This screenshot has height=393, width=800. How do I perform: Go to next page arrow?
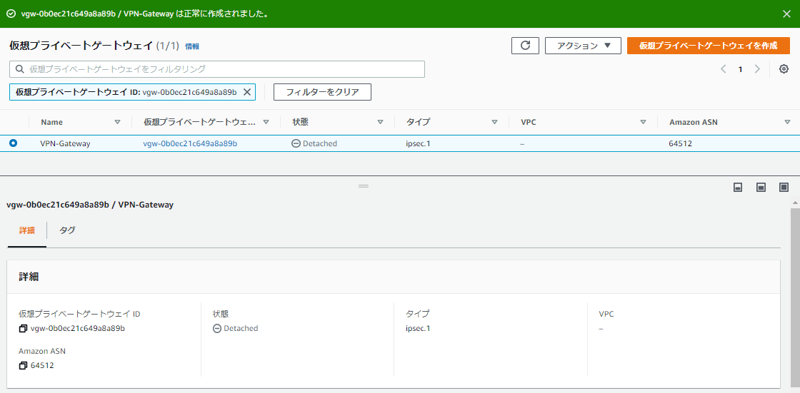tap(757, 69)
